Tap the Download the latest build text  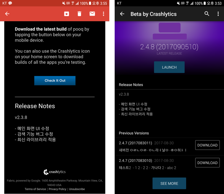click(x=40, y=29)
